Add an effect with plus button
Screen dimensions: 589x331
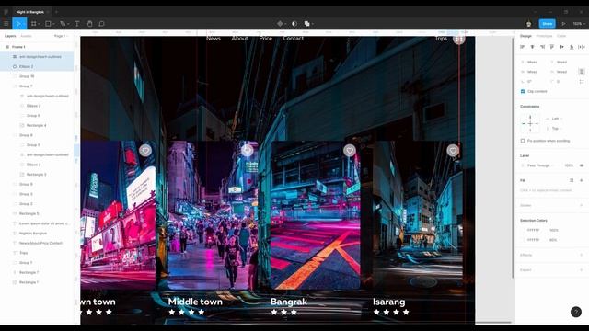coord(582,255)
